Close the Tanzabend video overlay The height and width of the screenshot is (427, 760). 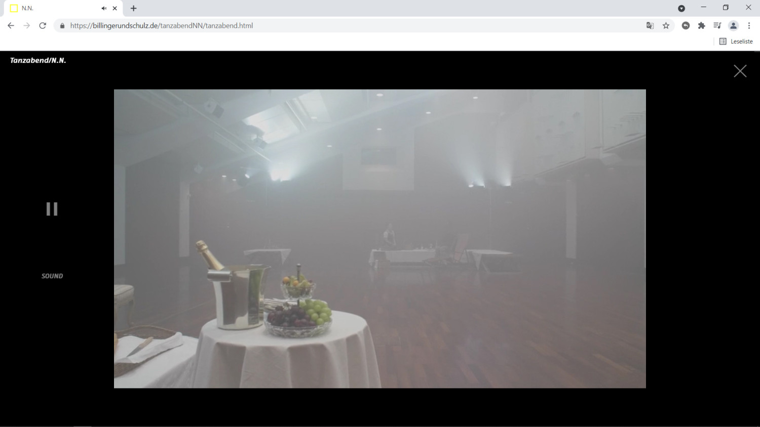[x=740, y=71]
